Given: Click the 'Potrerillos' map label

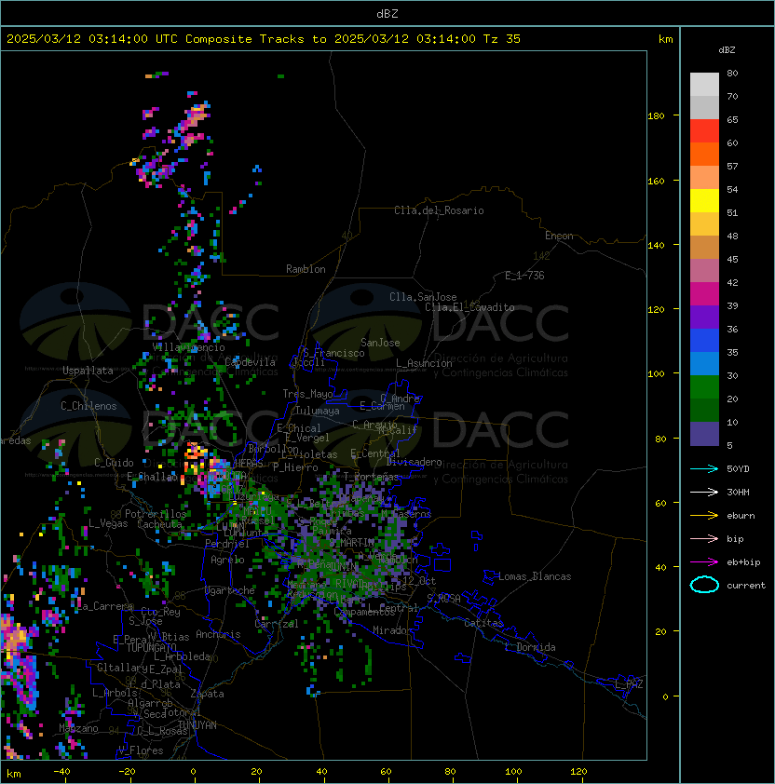Looking at the screenshot, I should (156, 514).
